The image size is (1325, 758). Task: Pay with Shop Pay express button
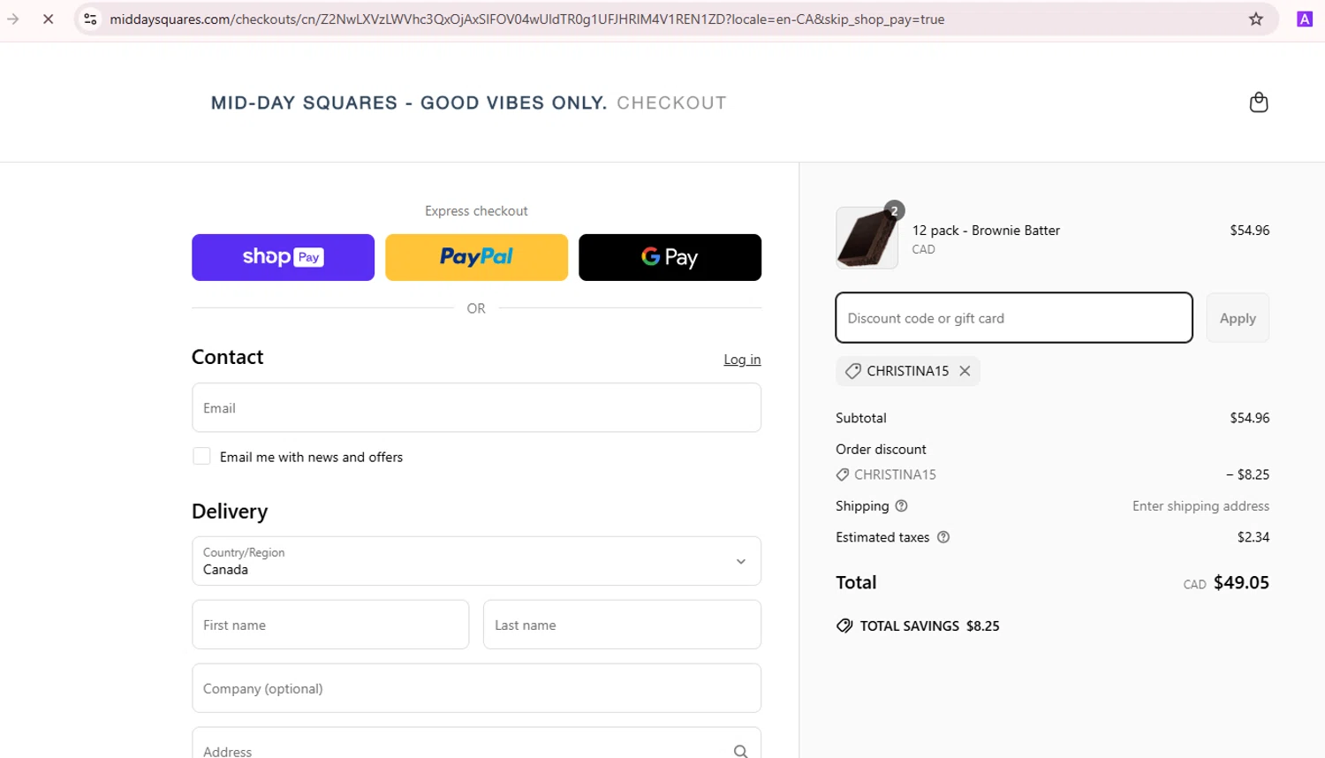283,257
